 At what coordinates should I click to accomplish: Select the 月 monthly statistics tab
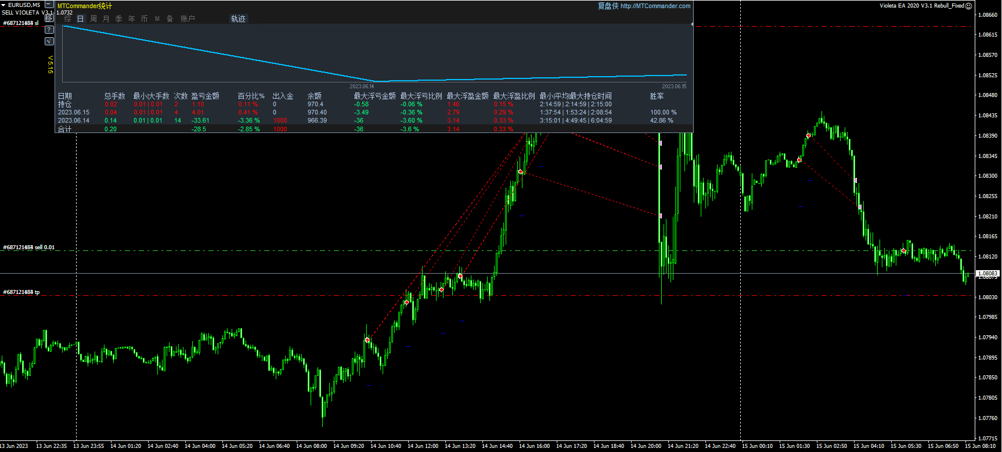[106, 19]
